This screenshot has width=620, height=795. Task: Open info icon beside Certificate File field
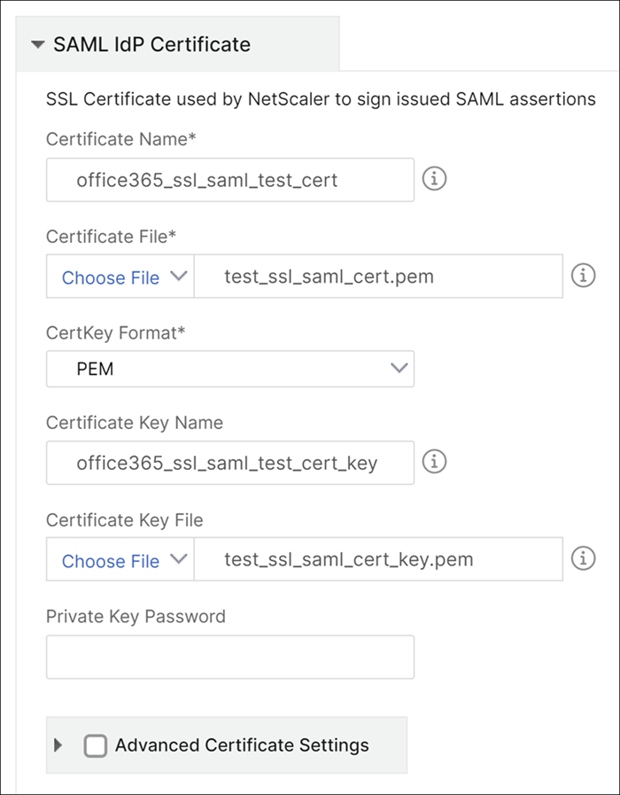583,276
